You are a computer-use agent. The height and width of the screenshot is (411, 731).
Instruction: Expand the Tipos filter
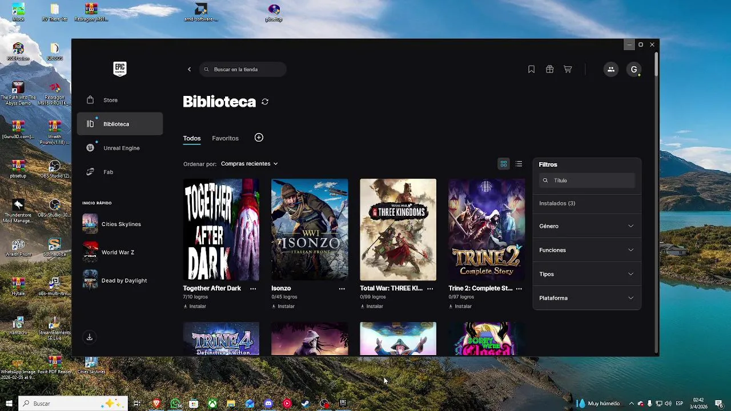(x=587, y=274)
